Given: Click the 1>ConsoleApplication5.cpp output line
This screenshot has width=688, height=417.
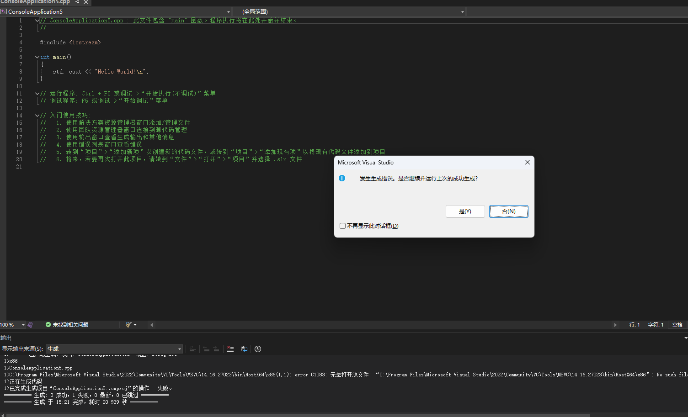Looking at the screenshot, I should [x=38, y=368].
